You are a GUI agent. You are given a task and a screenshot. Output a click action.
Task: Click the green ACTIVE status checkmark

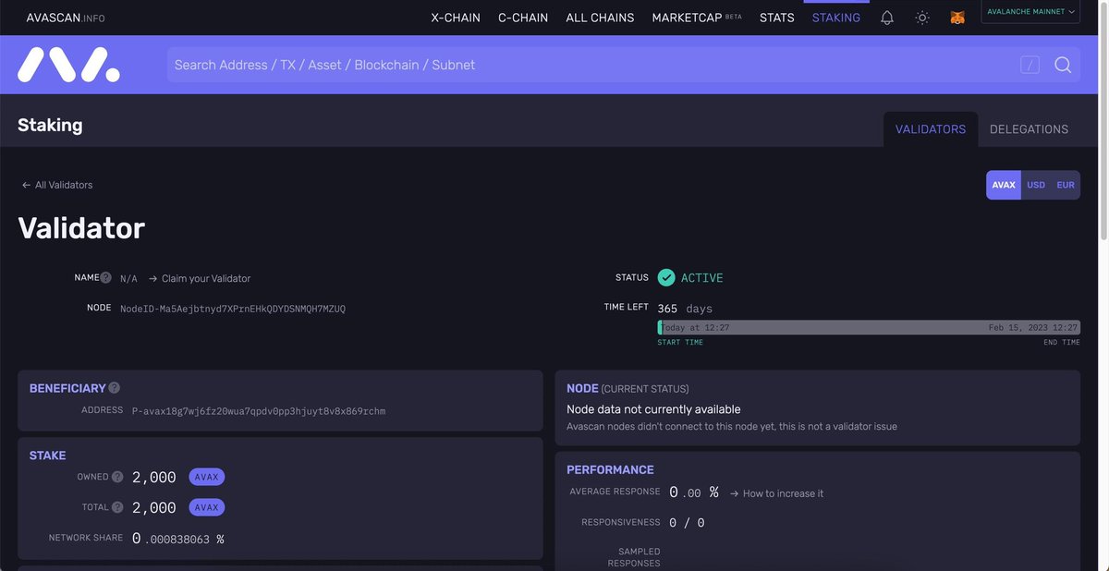(666, 277)
